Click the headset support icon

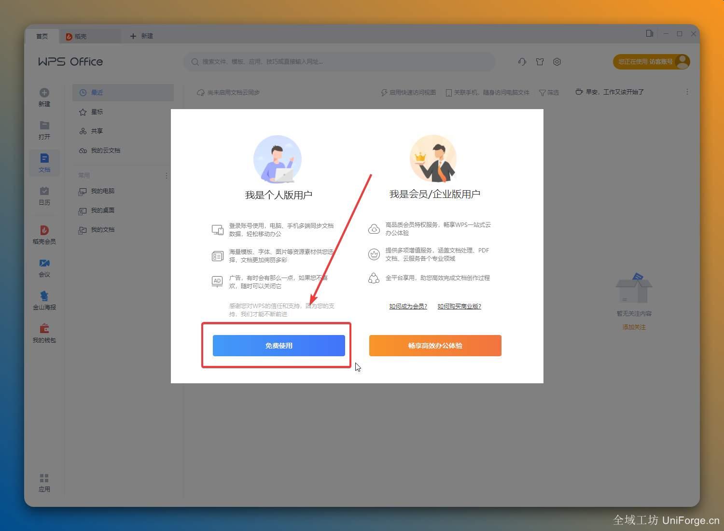click(x=522, y=62)
